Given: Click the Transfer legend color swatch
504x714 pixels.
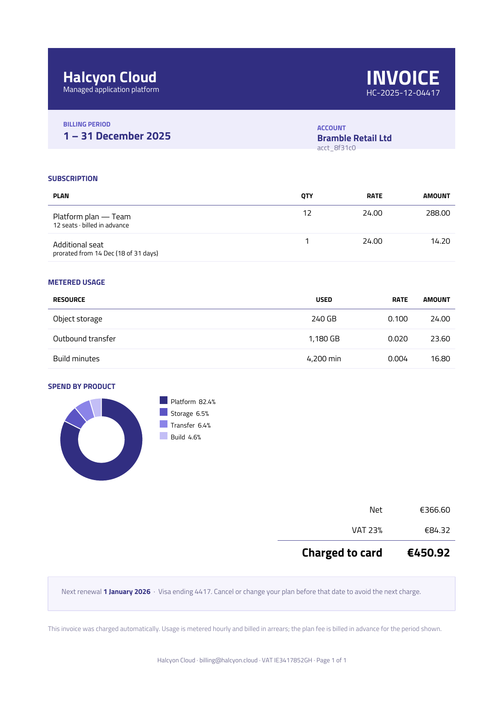Looking at the screenshot, I should [163, 424].
